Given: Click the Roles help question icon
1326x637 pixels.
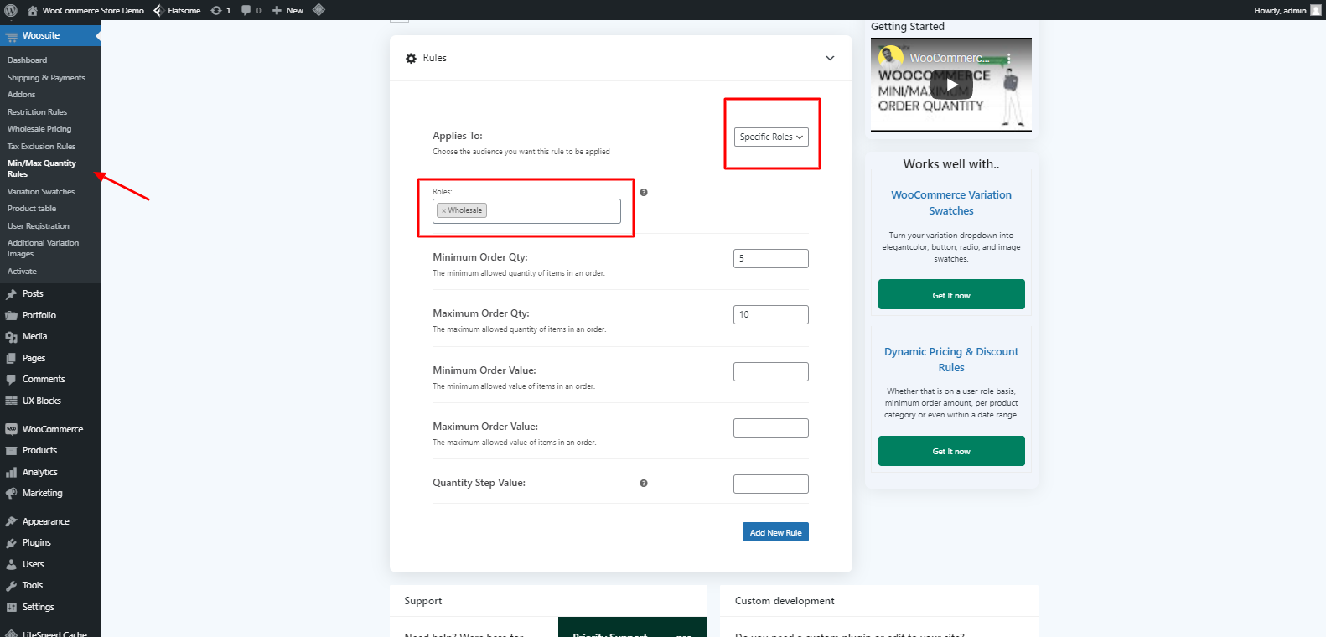Looking at the screenshot, I should 644,193.
